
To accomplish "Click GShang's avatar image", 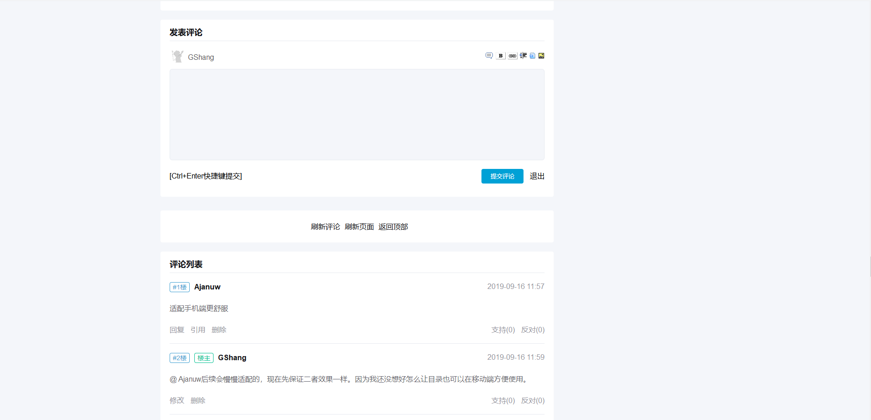I will tap(177, 57).
